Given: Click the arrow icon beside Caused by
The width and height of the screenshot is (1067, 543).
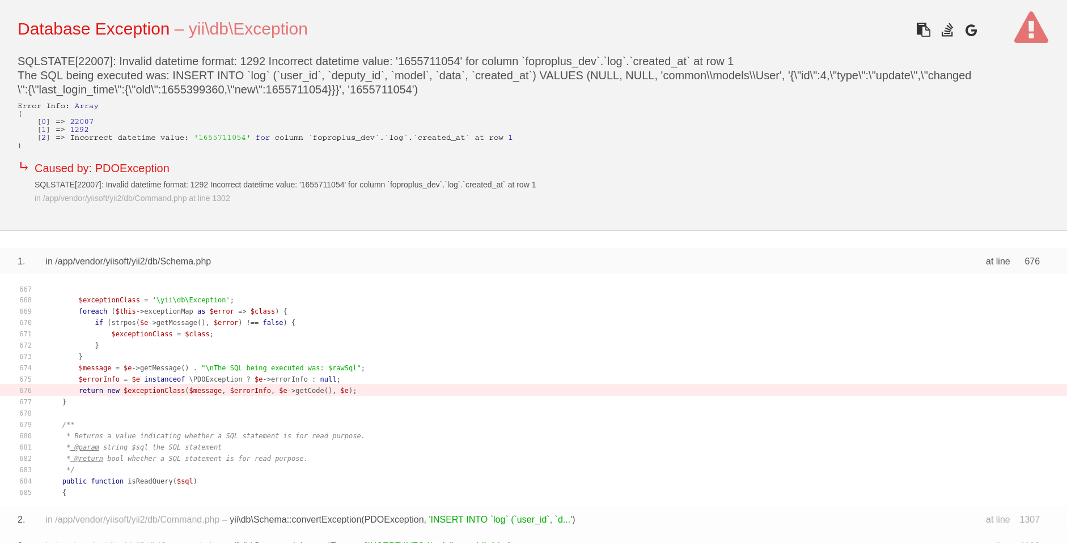Looking at the screenshot, I should (x=24, y=166).
